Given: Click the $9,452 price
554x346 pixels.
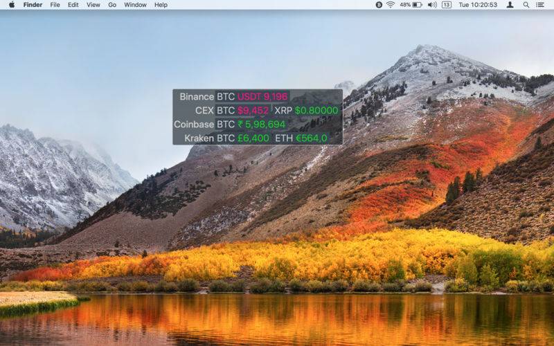Looking at the screenshot, I should 253,111.
